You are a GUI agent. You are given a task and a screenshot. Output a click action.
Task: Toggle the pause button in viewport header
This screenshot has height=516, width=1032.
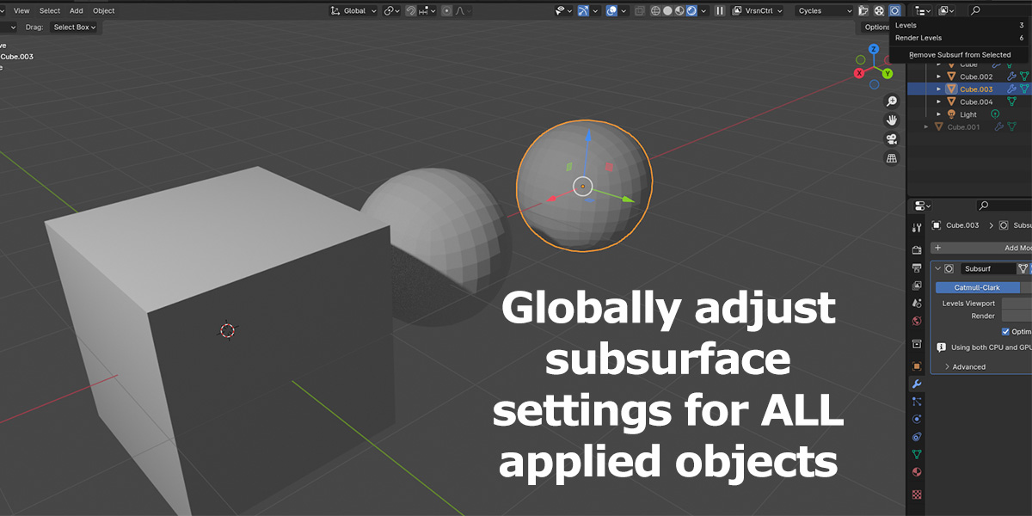tap(719, 10)
